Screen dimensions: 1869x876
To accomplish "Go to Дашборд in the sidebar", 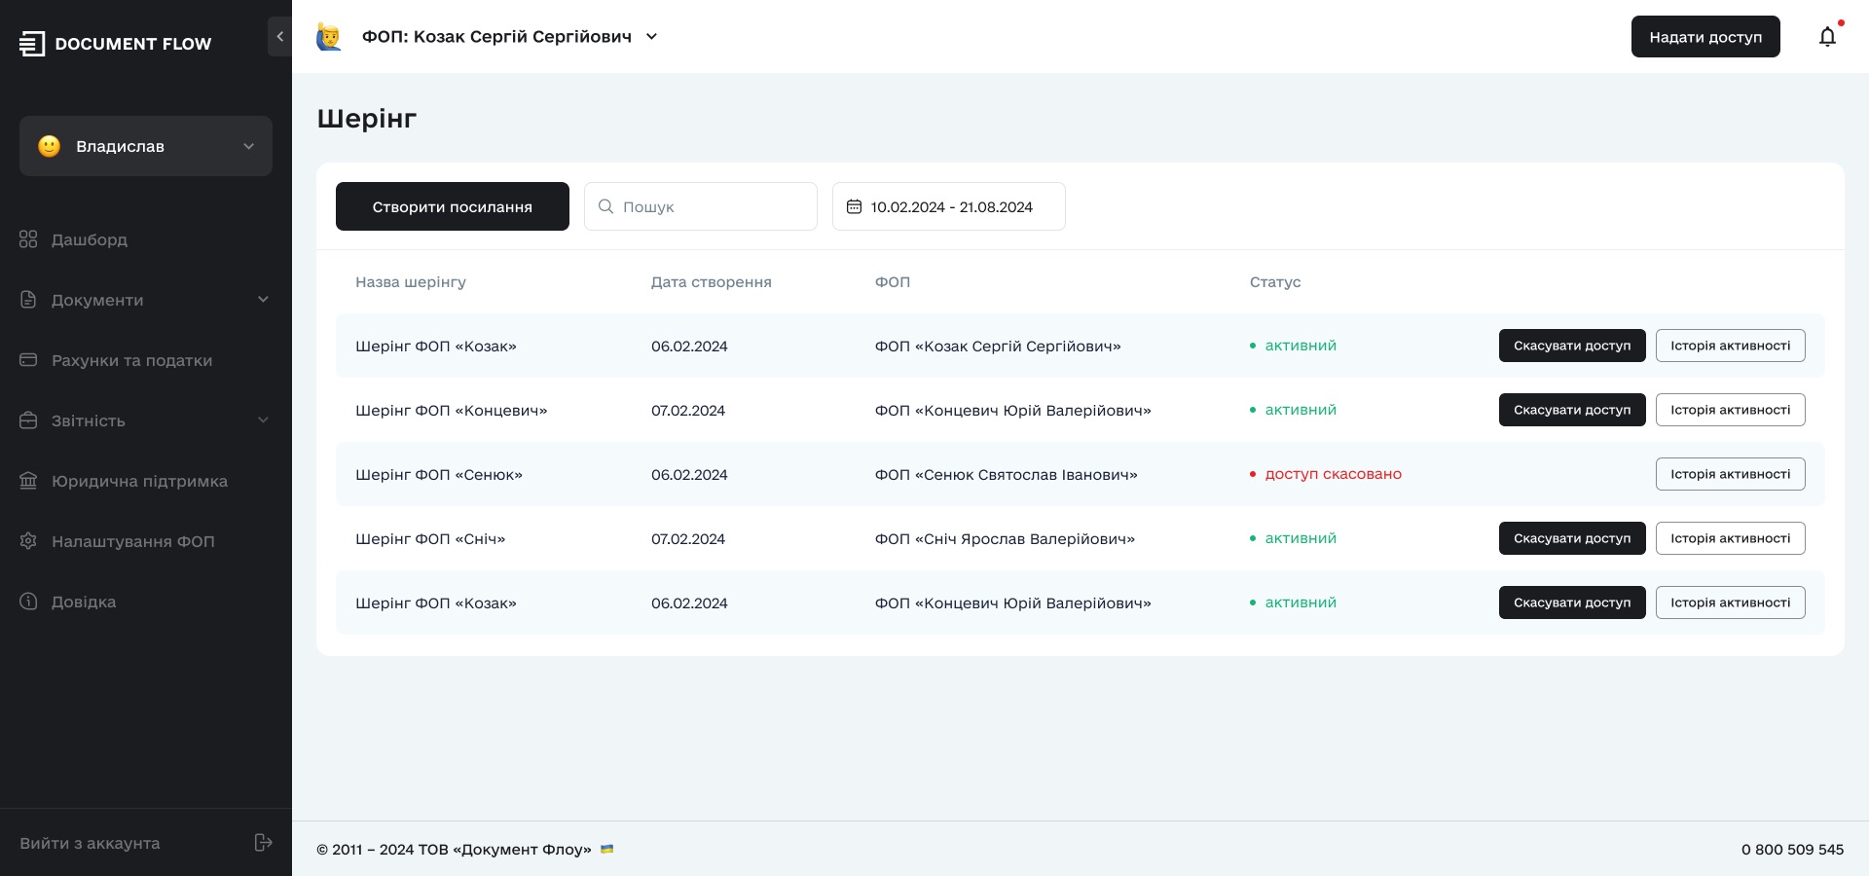I will click(90, 239).
